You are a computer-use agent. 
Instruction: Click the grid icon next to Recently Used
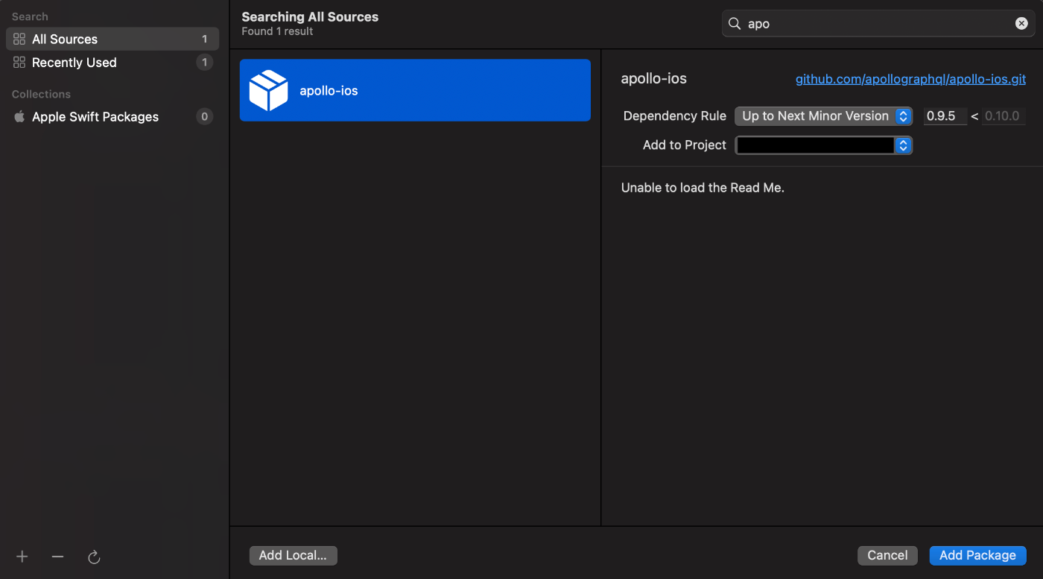tap(19, 63)
